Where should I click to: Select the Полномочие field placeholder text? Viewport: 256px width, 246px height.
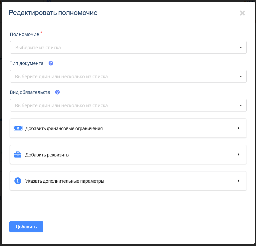point(38,48)
